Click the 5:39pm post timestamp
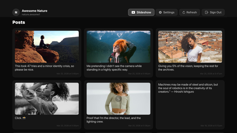The width and height of the screenshot is (237, 133). (x=67, y=125)
